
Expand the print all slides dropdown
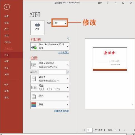tap(50, 65)
